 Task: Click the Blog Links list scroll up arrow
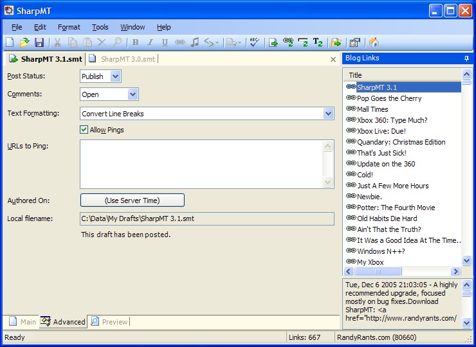coord(466,74)
